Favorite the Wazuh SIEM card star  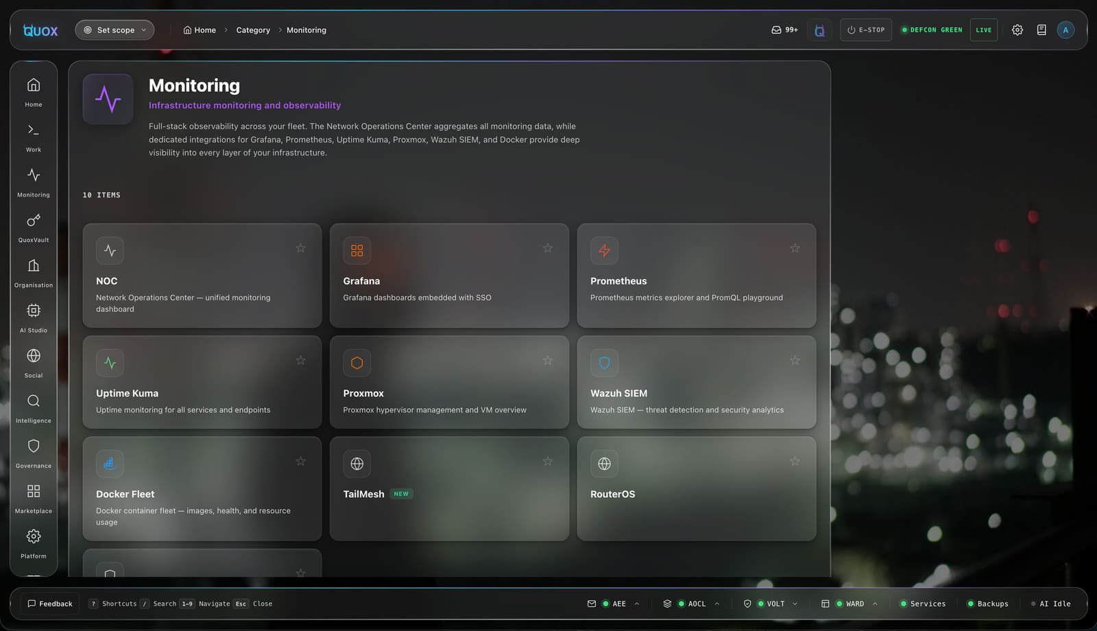pos(795,361)
